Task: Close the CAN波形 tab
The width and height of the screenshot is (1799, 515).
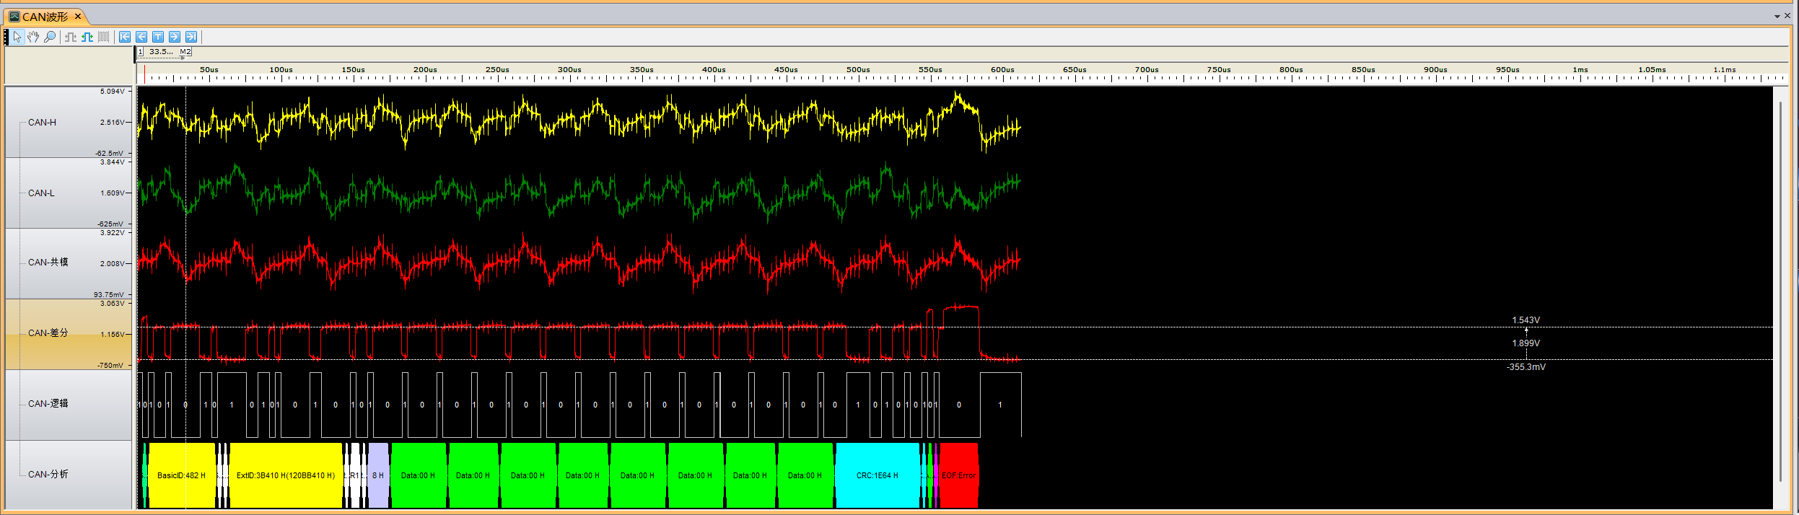Action: [x=78, y=16]
